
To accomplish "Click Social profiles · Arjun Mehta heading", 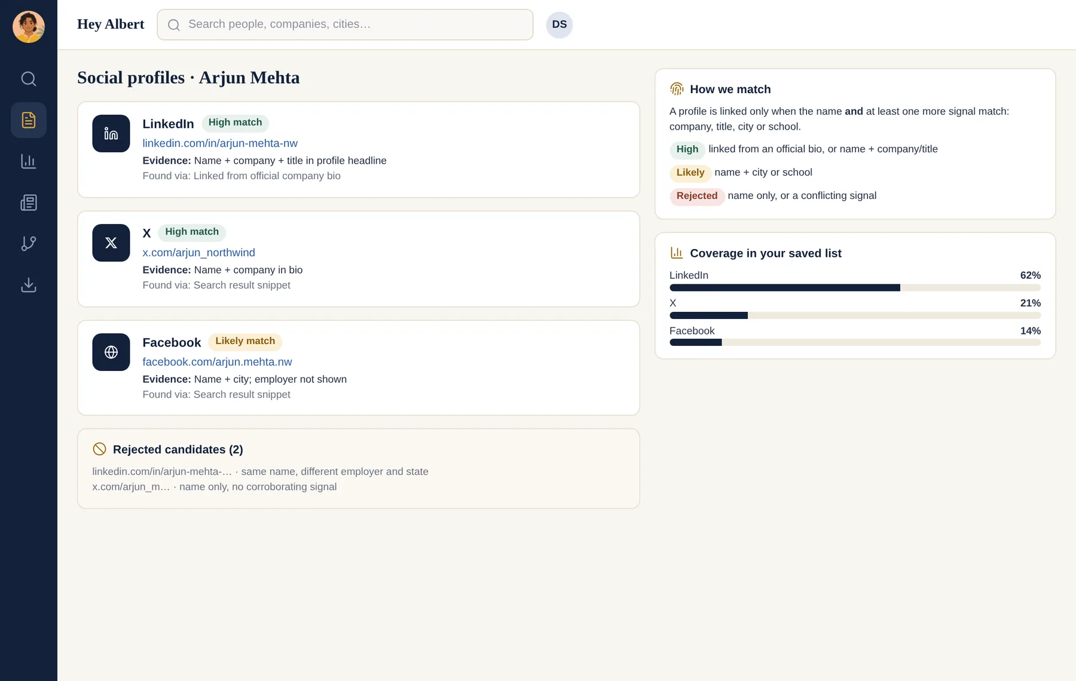I will [x=188, y=78].
